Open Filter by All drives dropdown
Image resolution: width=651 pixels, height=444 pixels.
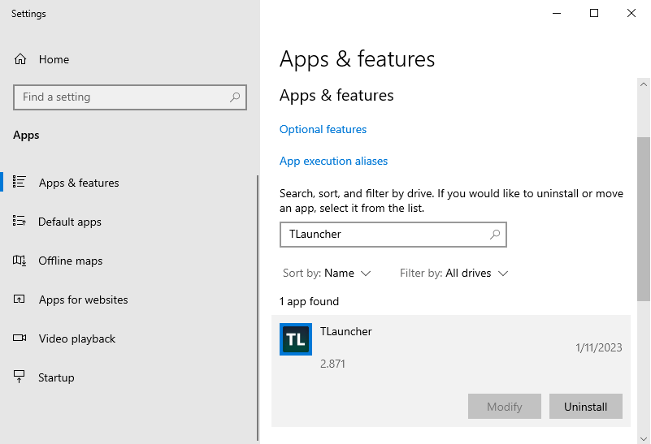click(x=454, y=274)
